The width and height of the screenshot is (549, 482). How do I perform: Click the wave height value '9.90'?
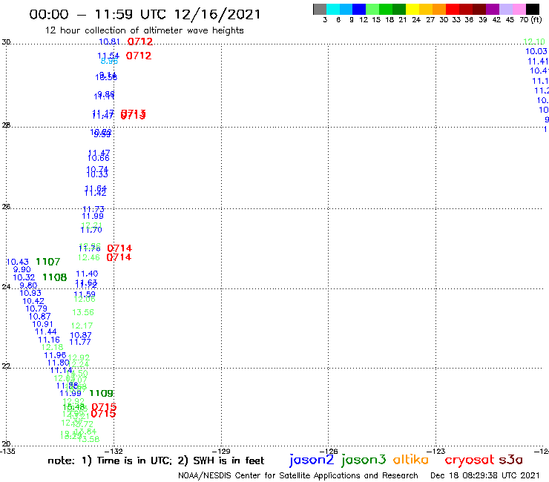(22, 269)
